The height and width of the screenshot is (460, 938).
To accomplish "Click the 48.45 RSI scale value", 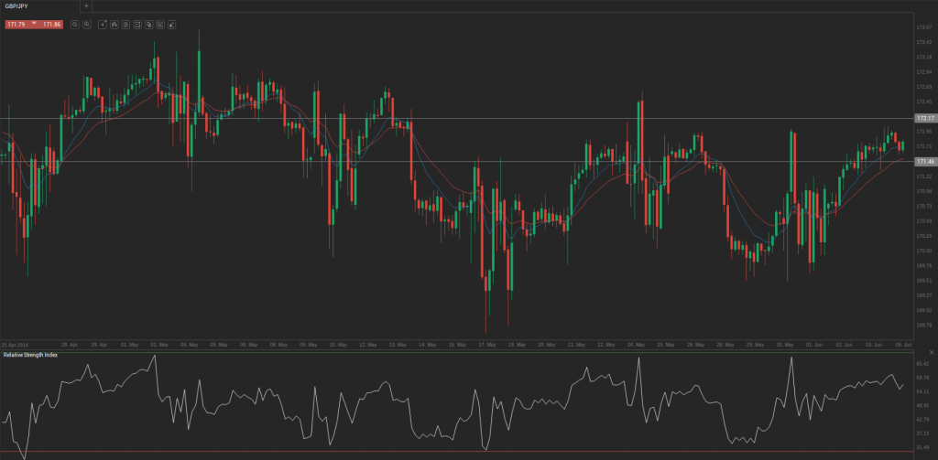I will (924, 405).
